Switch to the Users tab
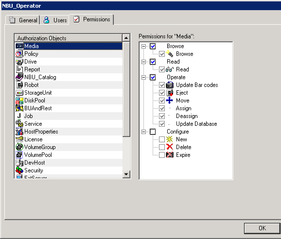The height and width of the screenshot is (239, 281). click(54, 20)
